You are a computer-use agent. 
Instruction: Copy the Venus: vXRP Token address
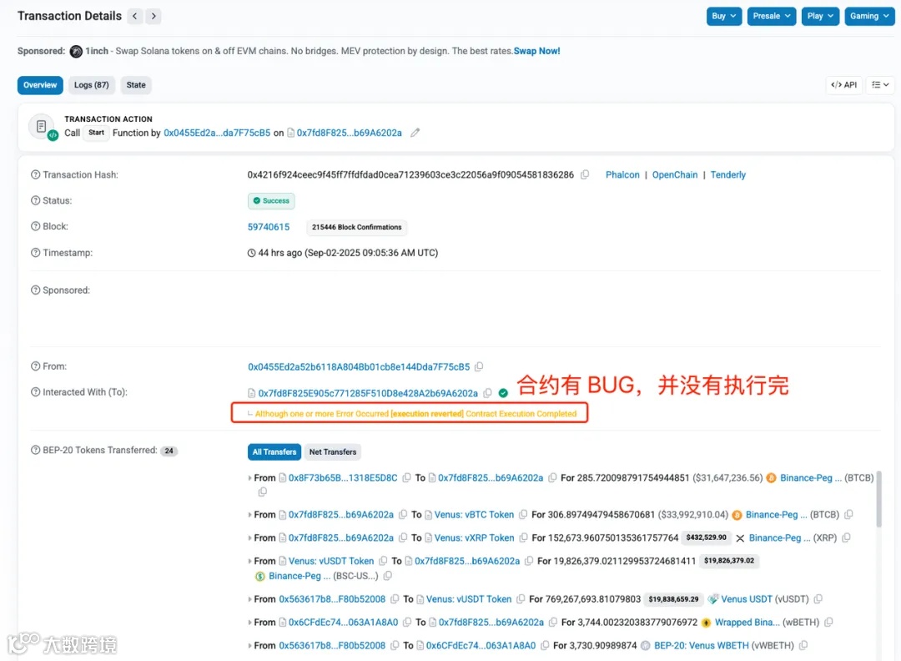[523, 538]
